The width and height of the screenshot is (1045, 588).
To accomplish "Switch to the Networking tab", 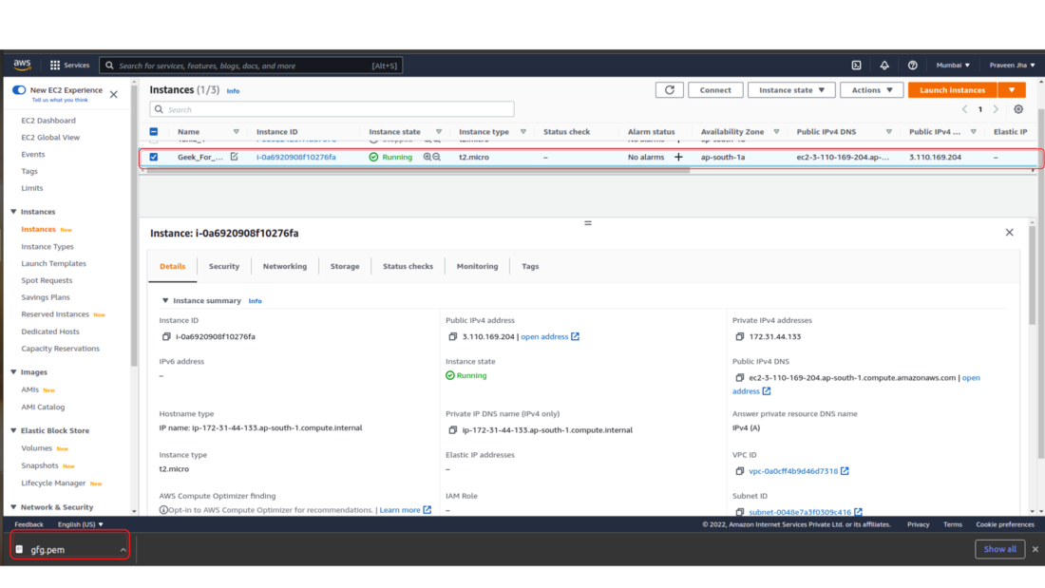I will coord(285,266).
